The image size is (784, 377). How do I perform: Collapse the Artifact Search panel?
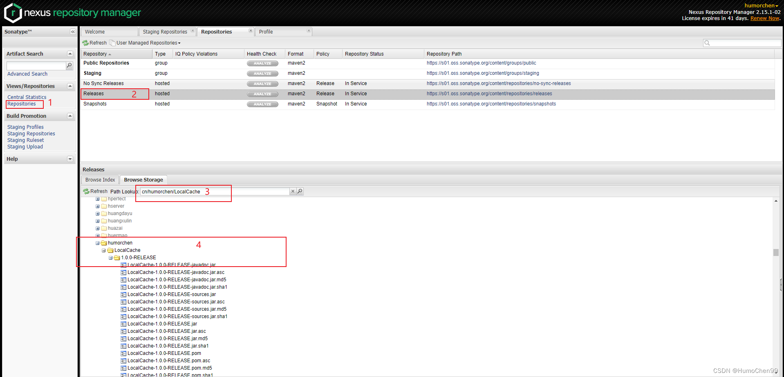tap(70, 54)
